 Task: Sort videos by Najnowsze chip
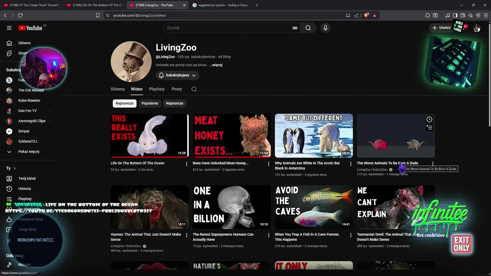pos(125,103)
